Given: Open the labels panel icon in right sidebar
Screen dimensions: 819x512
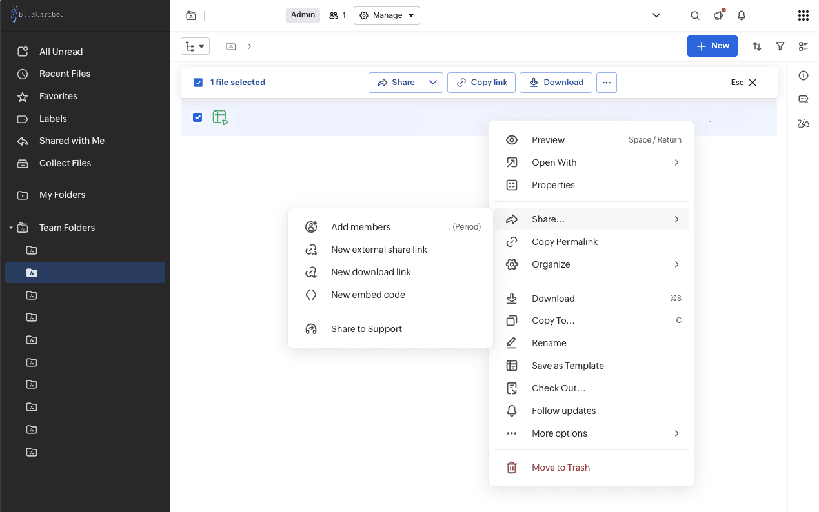Looking at the screenshot, I should (x=804, y=99).
